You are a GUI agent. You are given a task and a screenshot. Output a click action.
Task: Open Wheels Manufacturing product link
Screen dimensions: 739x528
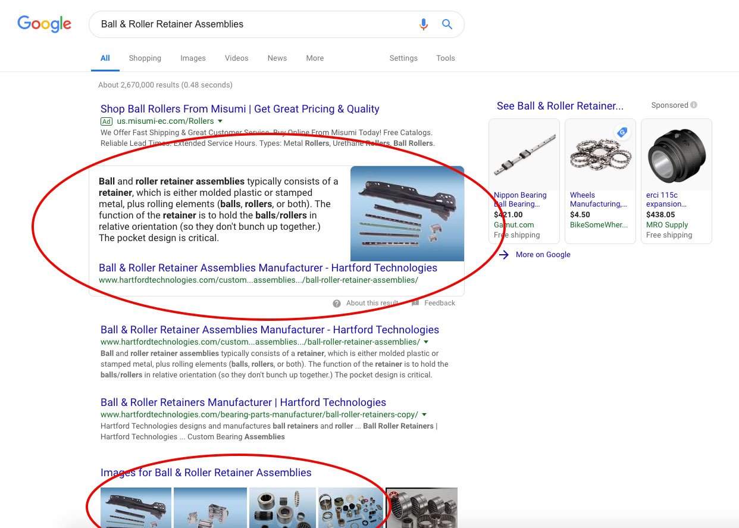(x=599, y=199)
